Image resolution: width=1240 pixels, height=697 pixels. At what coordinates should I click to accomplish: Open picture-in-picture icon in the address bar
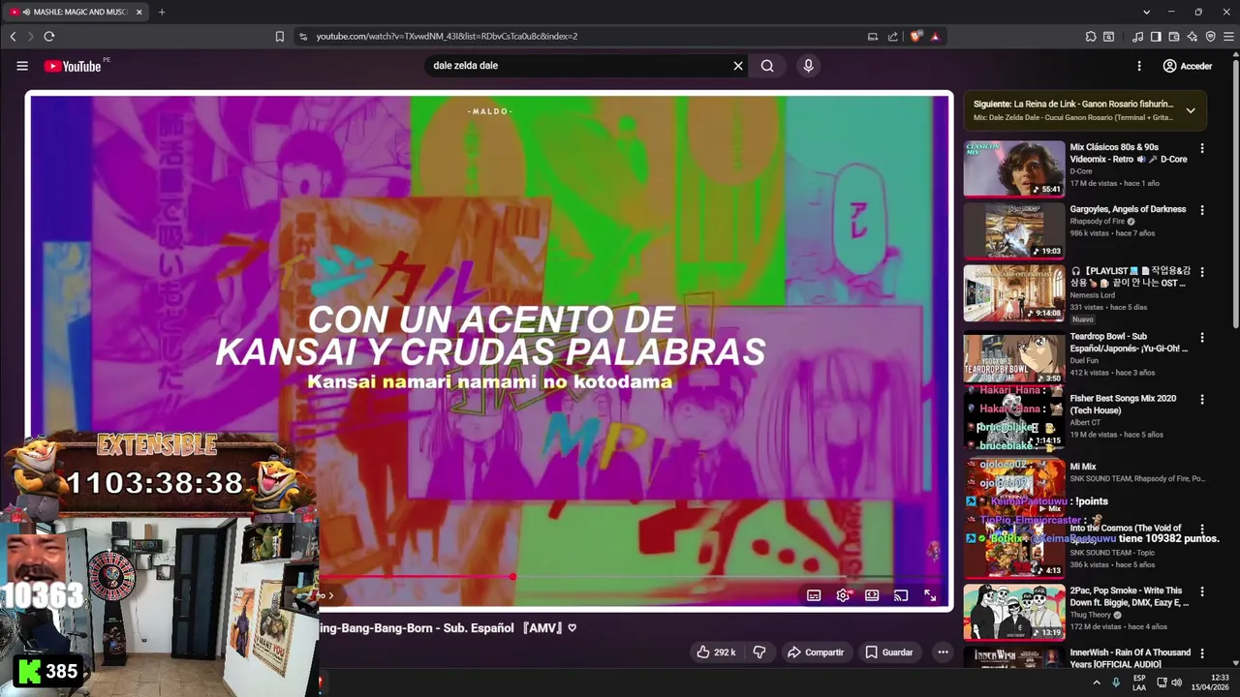click(873, 36)
